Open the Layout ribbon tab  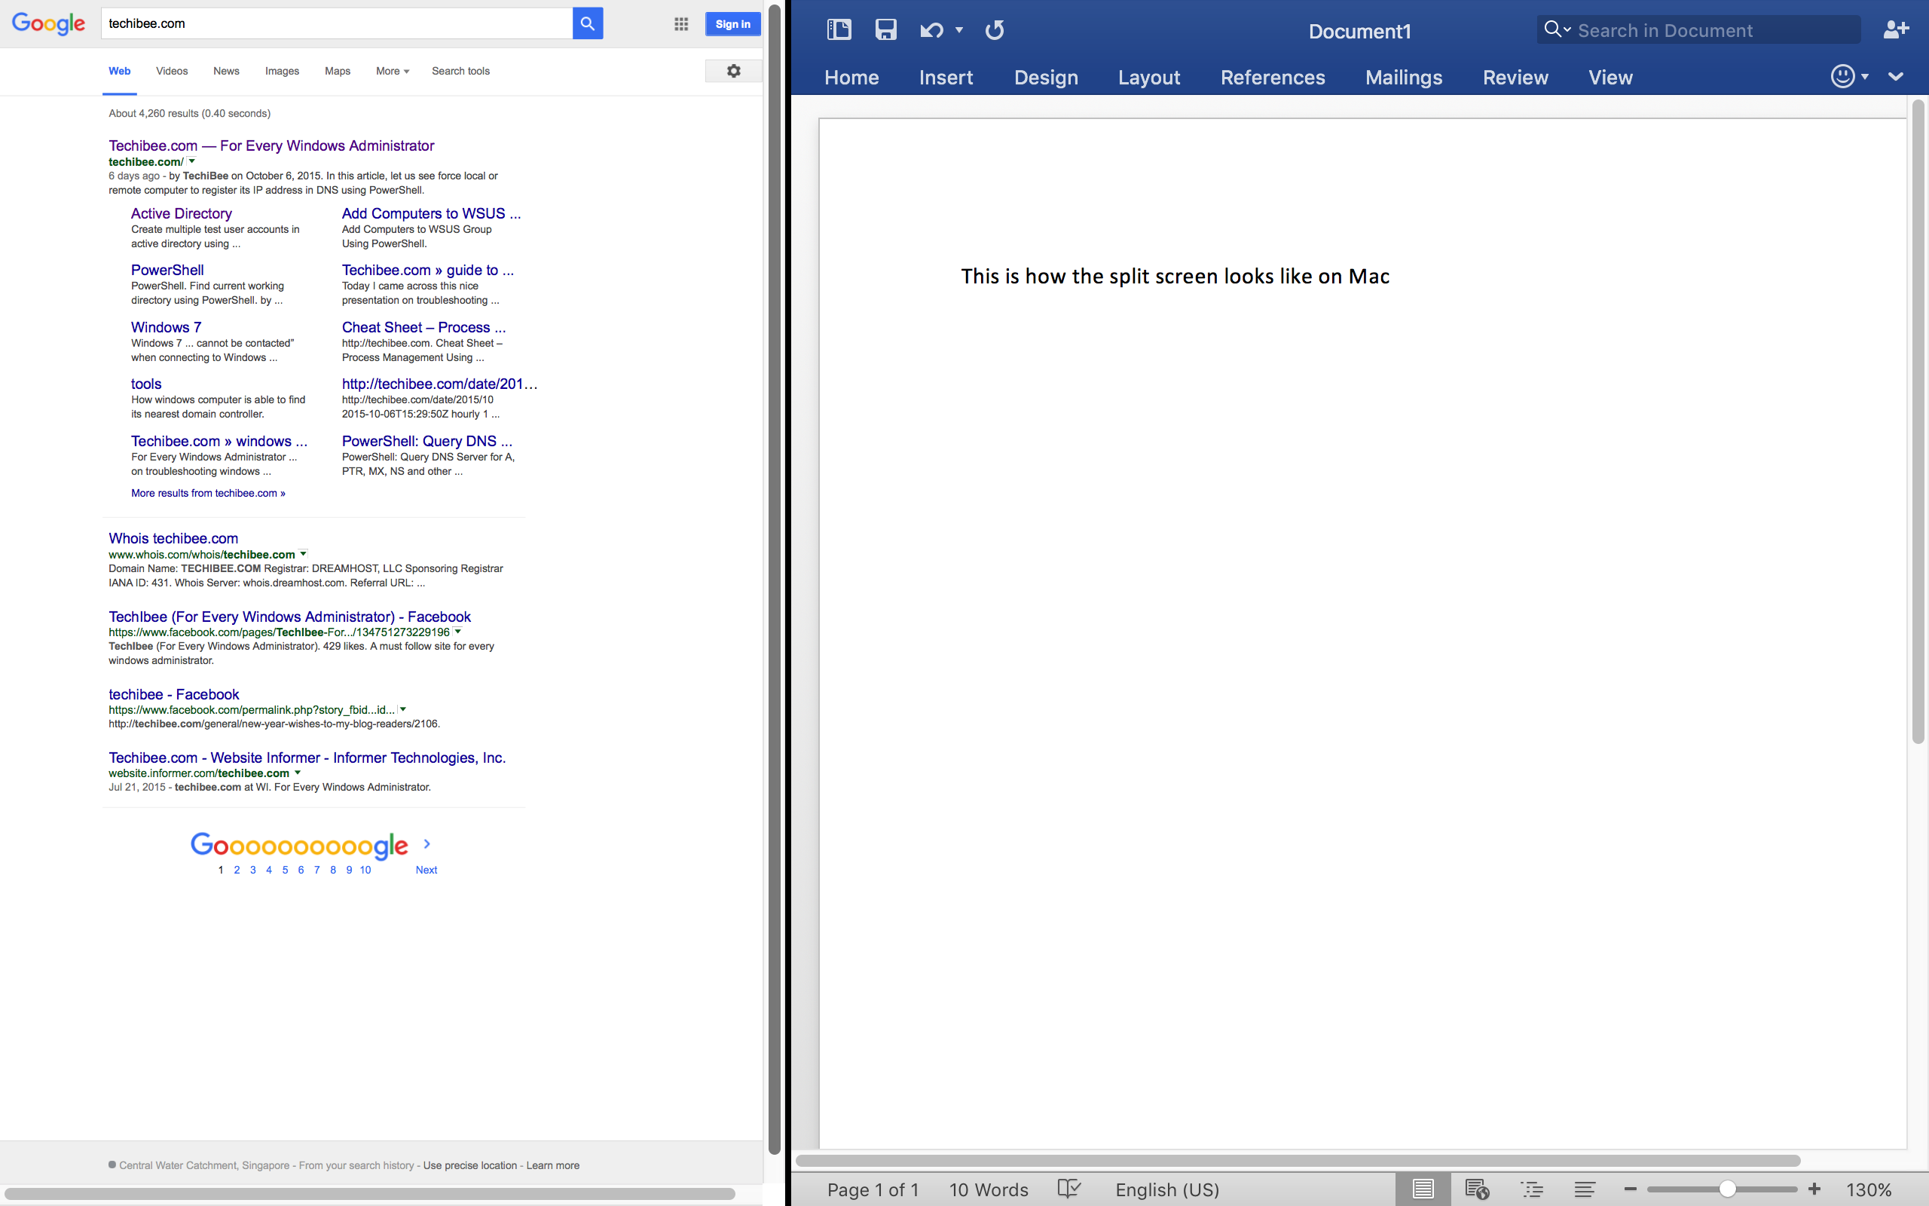click(x=1148, y=78)
